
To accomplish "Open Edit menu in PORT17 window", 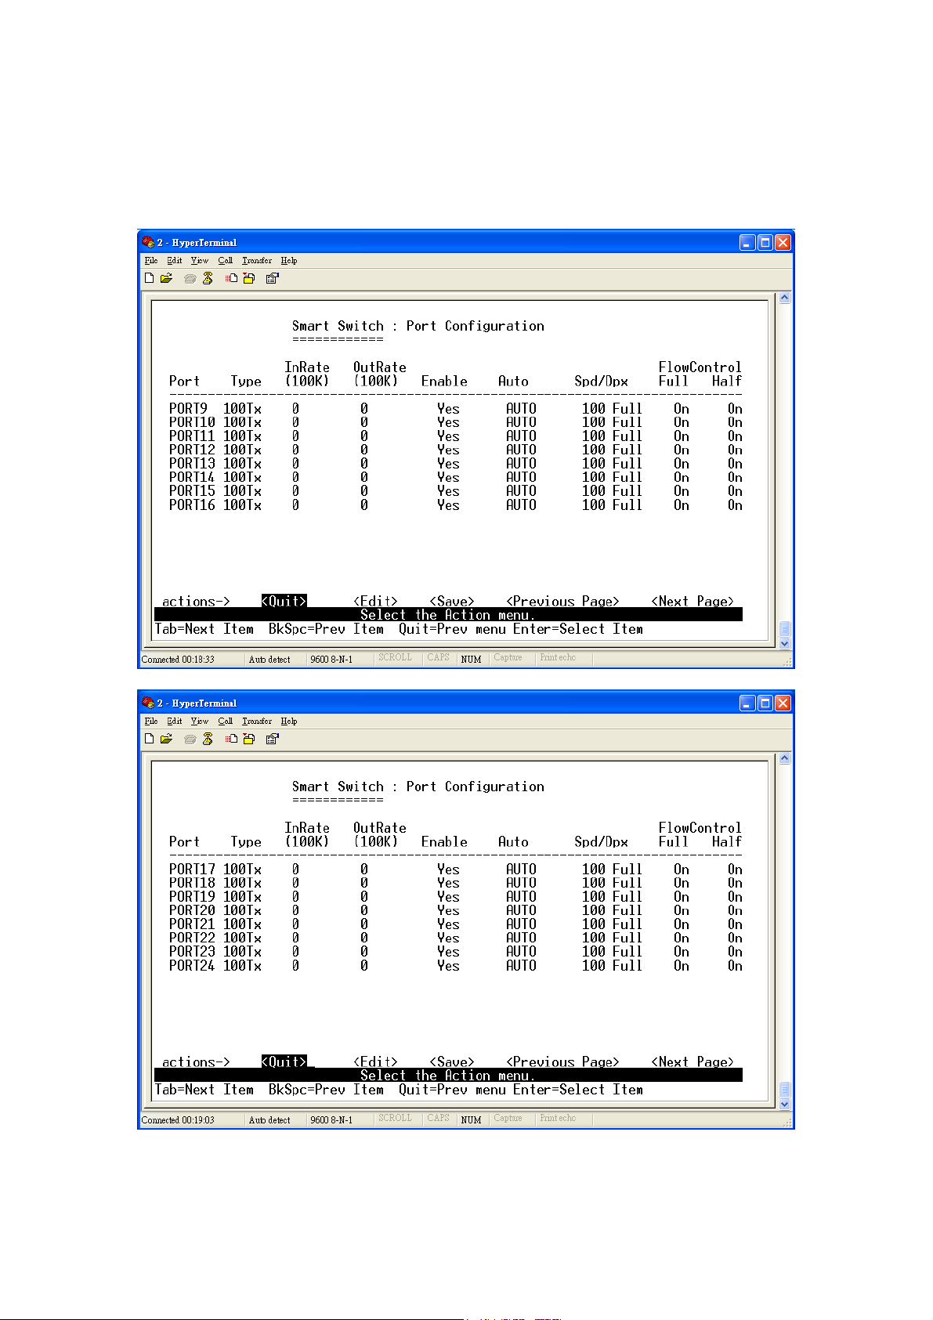I will point(175,721).
